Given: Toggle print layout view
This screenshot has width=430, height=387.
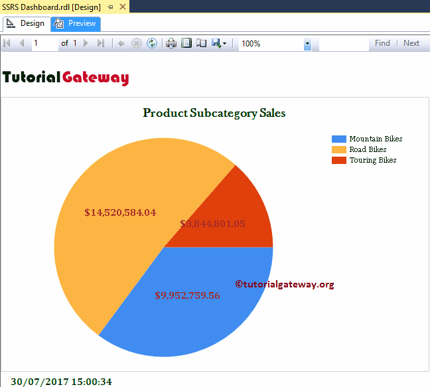Looking at the screenshot, I should click(x=186, y=43).
